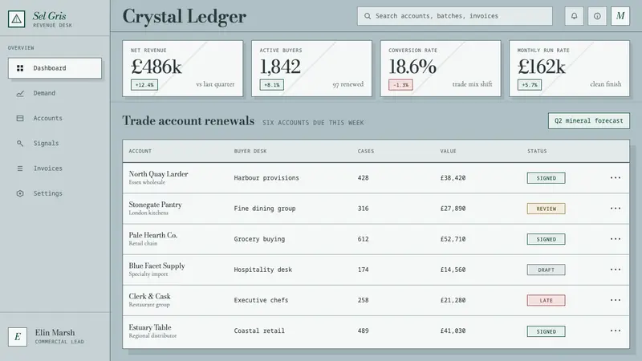Click the Sel Gris triangle logo
The width and height of the screenshot is (642, 361).
pos(16,18)
